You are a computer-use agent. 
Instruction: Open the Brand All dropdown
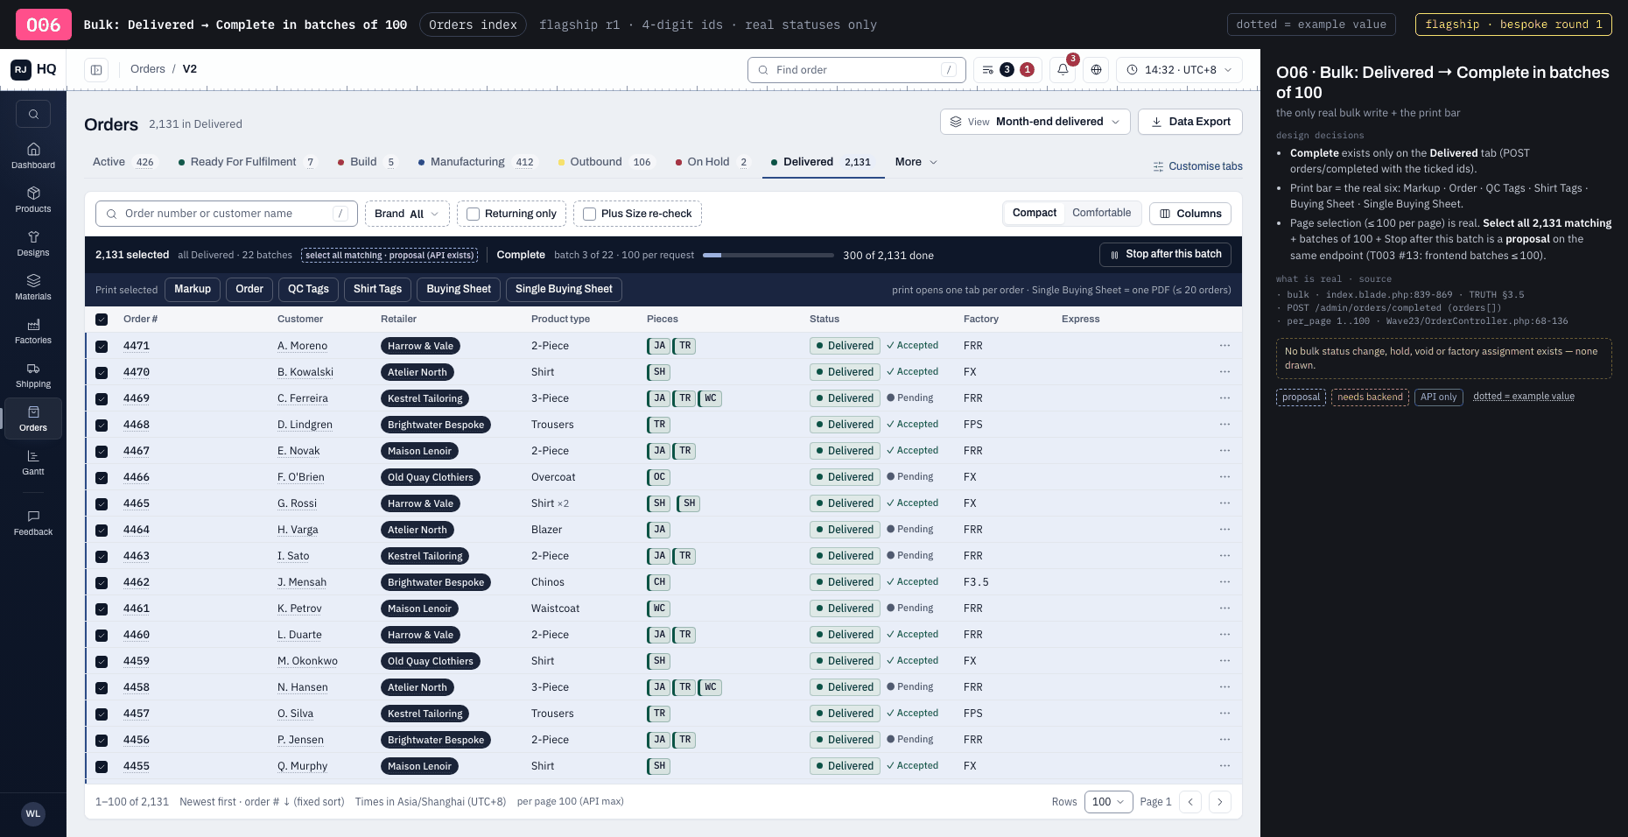click(x=407, y=214)
